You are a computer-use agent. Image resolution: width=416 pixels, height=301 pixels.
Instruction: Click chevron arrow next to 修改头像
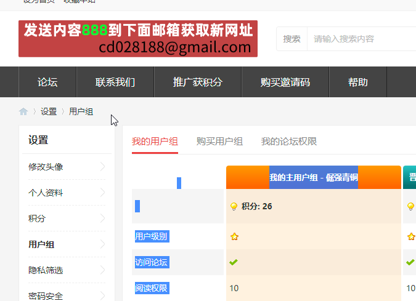103,167
